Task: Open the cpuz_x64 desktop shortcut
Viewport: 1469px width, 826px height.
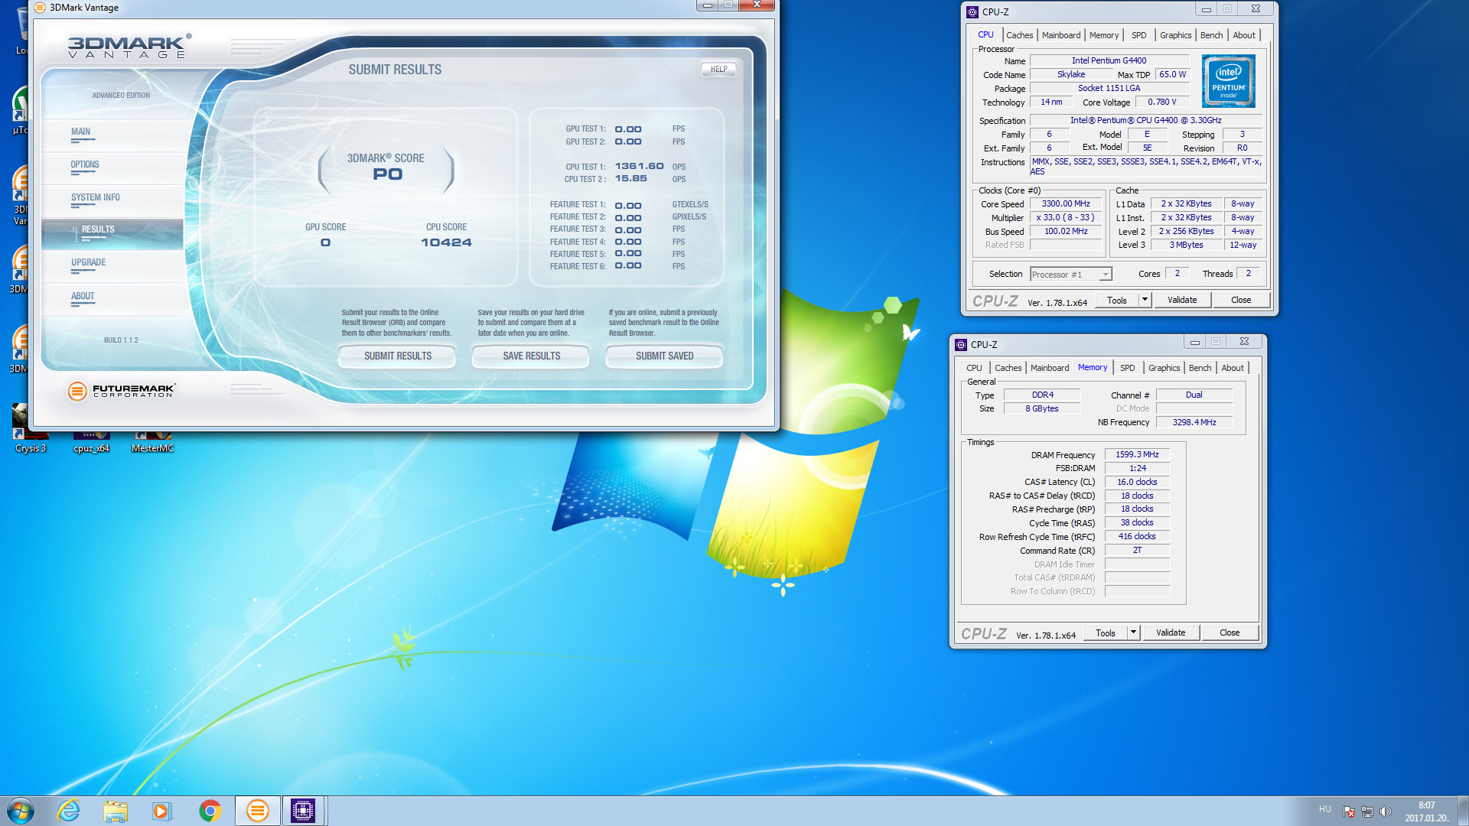Action: [x=91, y=442]
